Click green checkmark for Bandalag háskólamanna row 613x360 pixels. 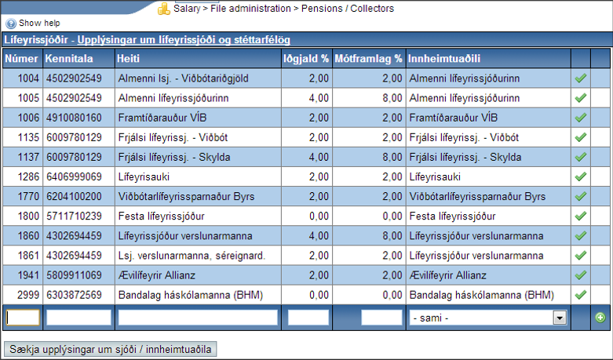point(581,295)
